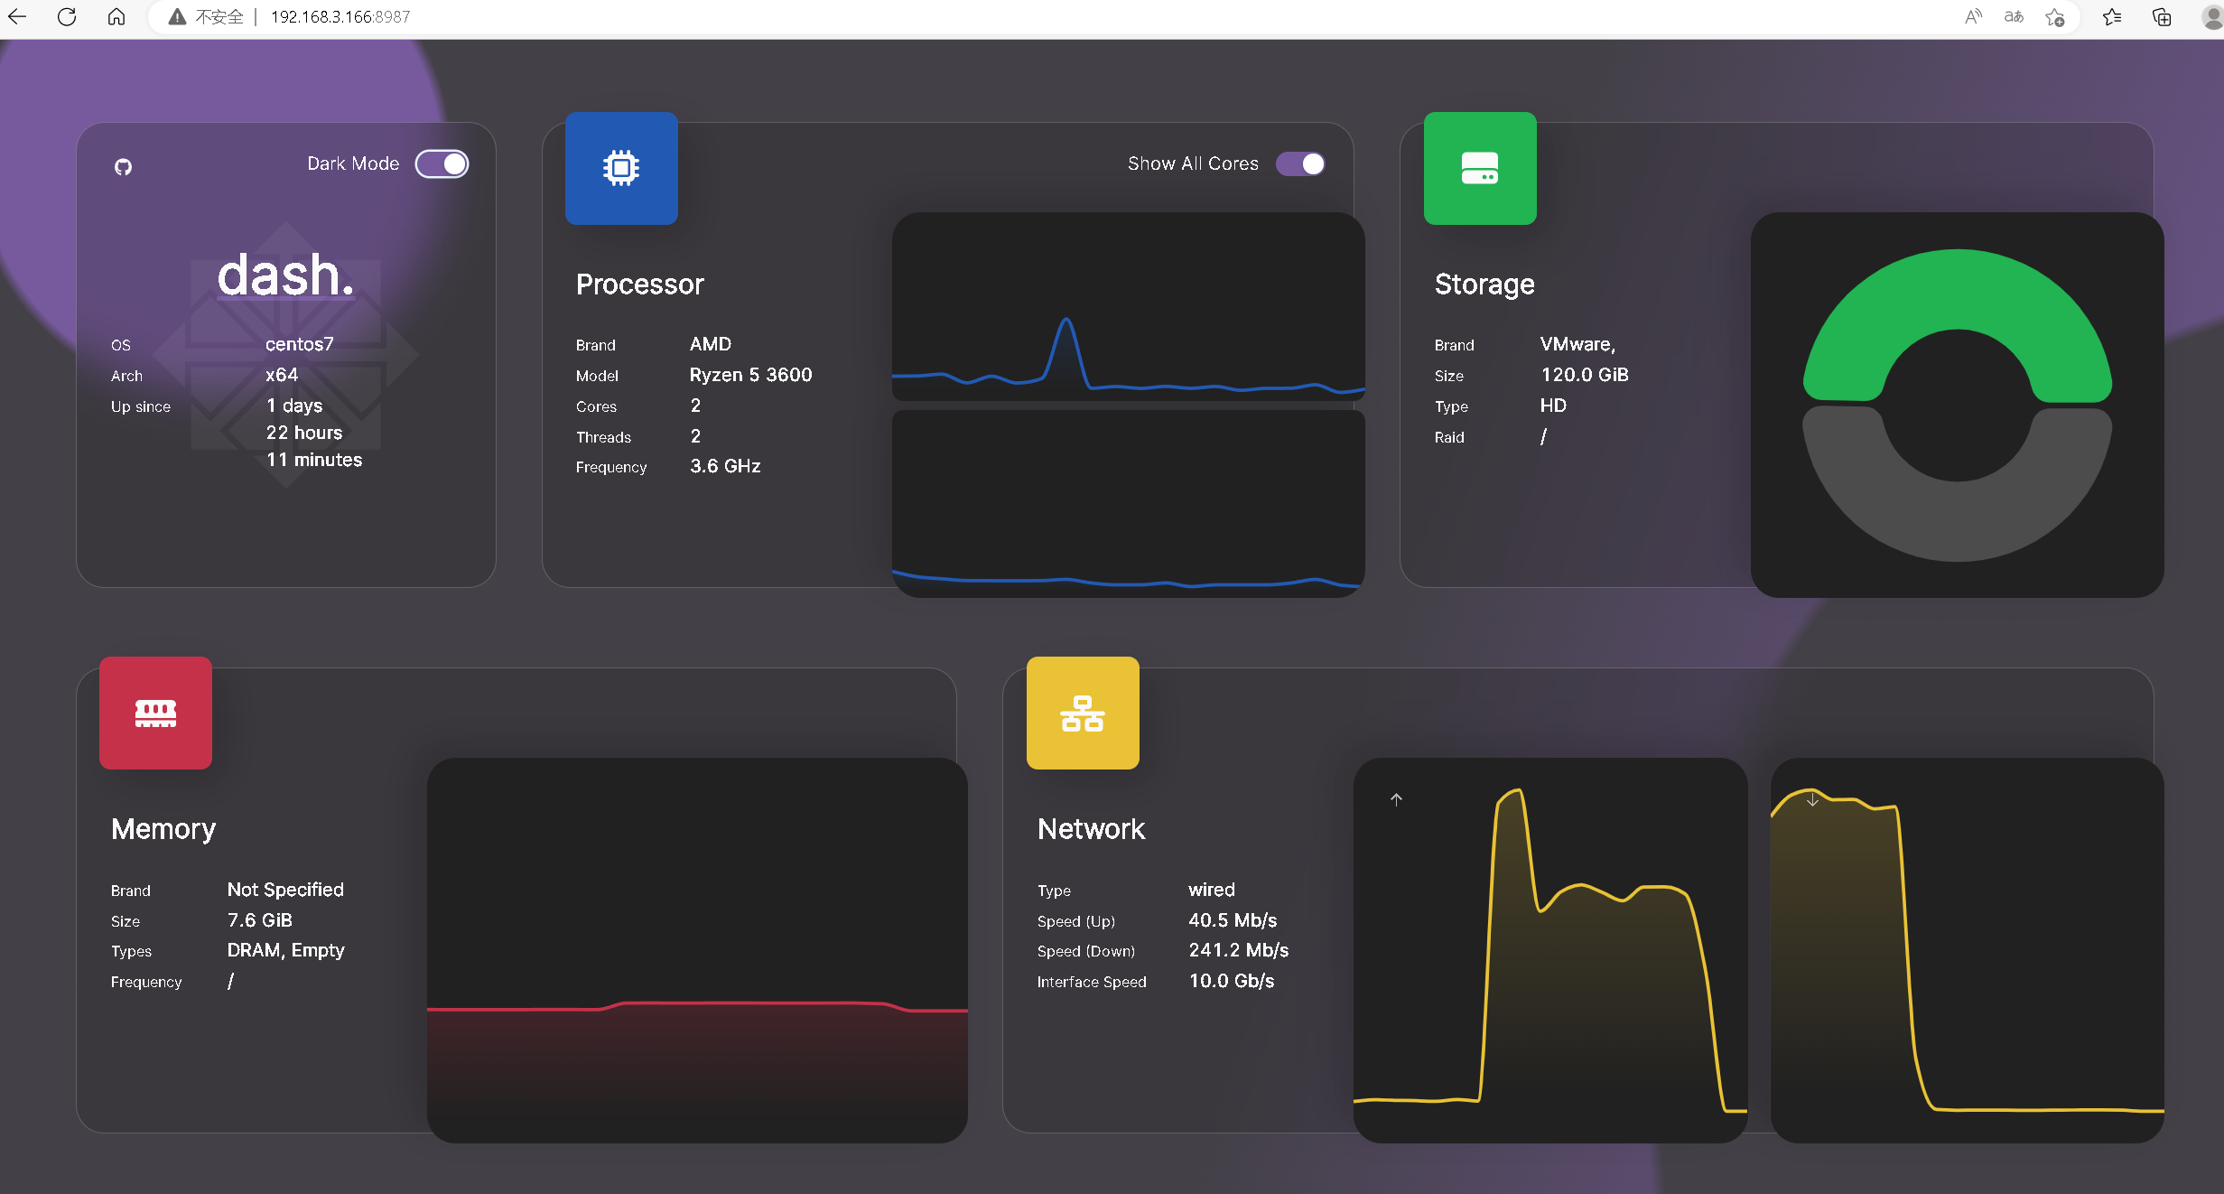Click the Raid label
Image resolution: width=2224 pixels, height=1194 pixels.
coord(1449,437)
